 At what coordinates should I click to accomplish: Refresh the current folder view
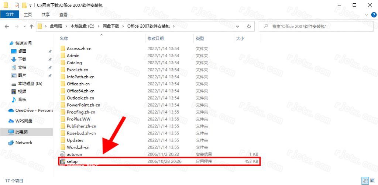(x=249, y=26)
